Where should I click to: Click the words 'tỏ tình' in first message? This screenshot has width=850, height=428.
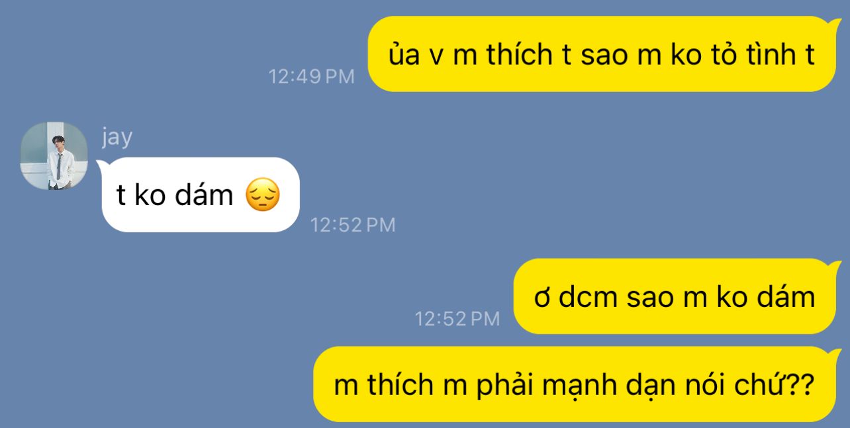[x=752, y=55]
